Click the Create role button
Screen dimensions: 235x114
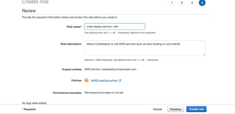pyautogui.click(x=197, y=109)
